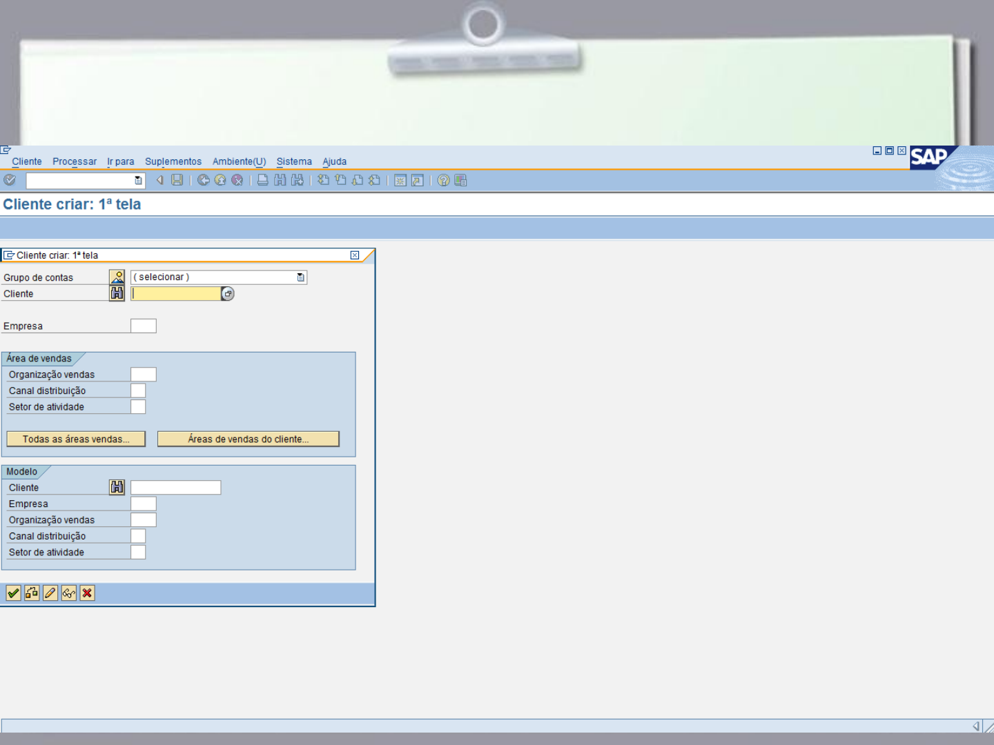This screenshot has height=745, width=994.
Task: Open the Ambiente(U) menu
Action: (239, 161)
